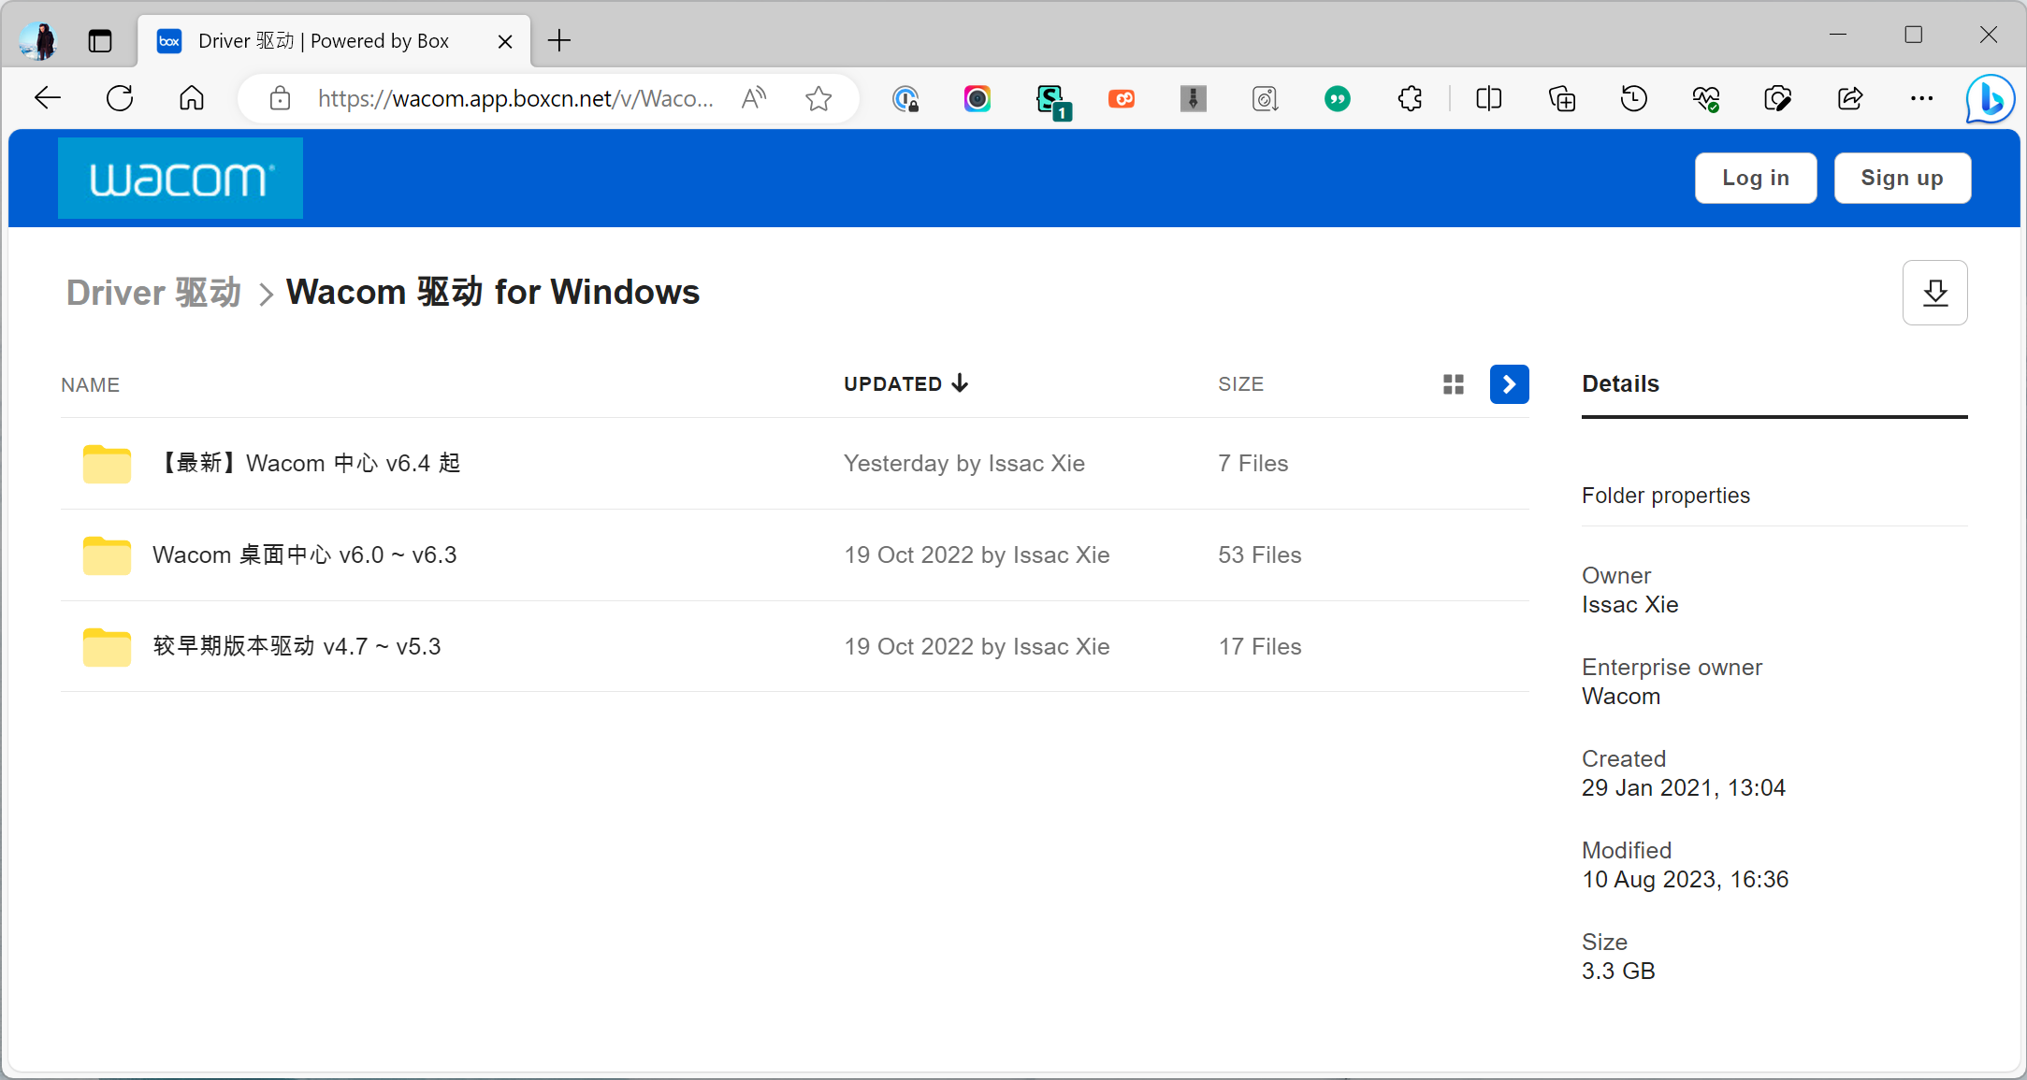Screen dimensions: 2027x1080
Task: Open the browser home page
Action: click(x=192, y=98)
